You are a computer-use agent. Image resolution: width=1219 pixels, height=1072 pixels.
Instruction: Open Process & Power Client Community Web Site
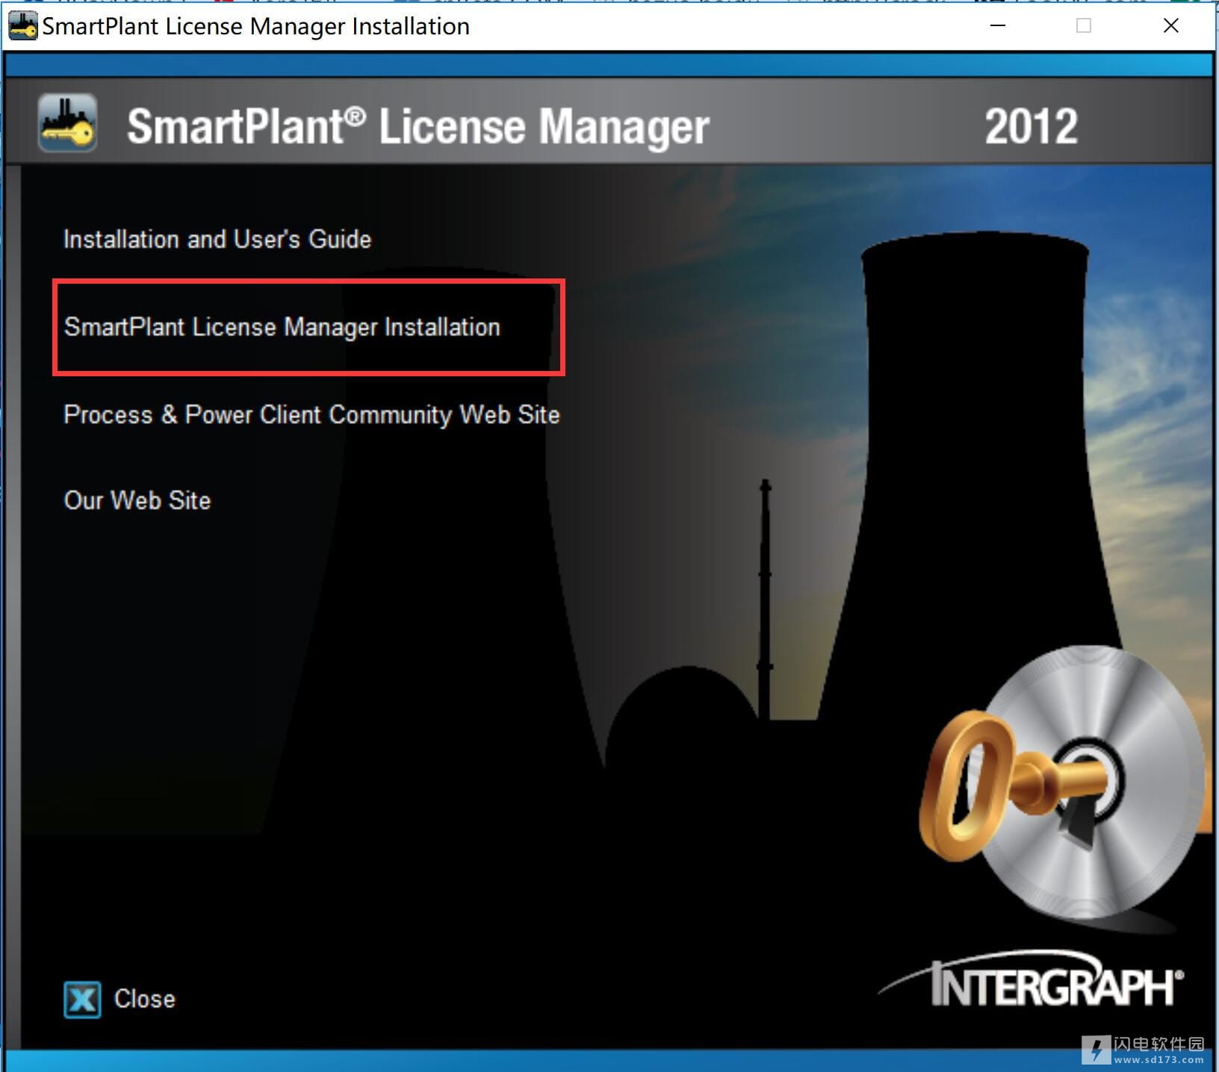(311, 415)
